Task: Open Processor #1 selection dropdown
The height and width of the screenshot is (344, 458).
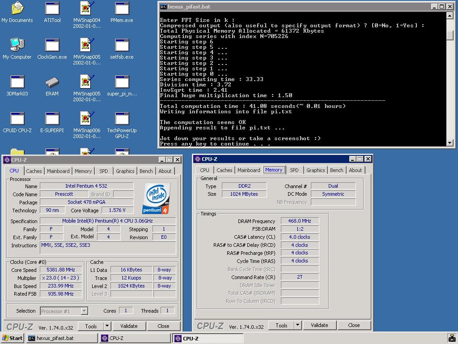Action: [64, 311]
